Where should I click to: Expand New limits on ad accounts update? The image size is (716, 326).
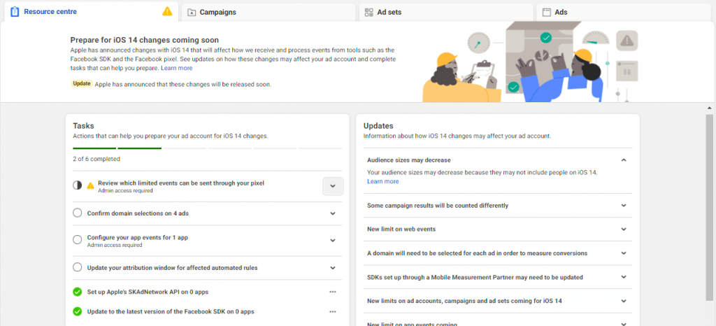coord(624,301)
